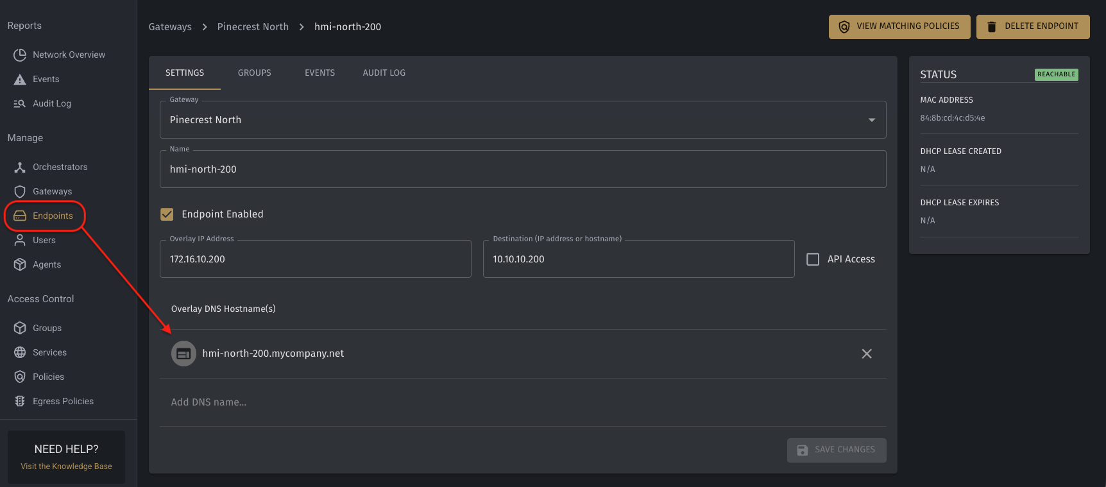Open Network Overview pie chart icon
Image resolution: width=1106 pixels, height=487 pixels.
pyautogui.click(x=20, y=55)
